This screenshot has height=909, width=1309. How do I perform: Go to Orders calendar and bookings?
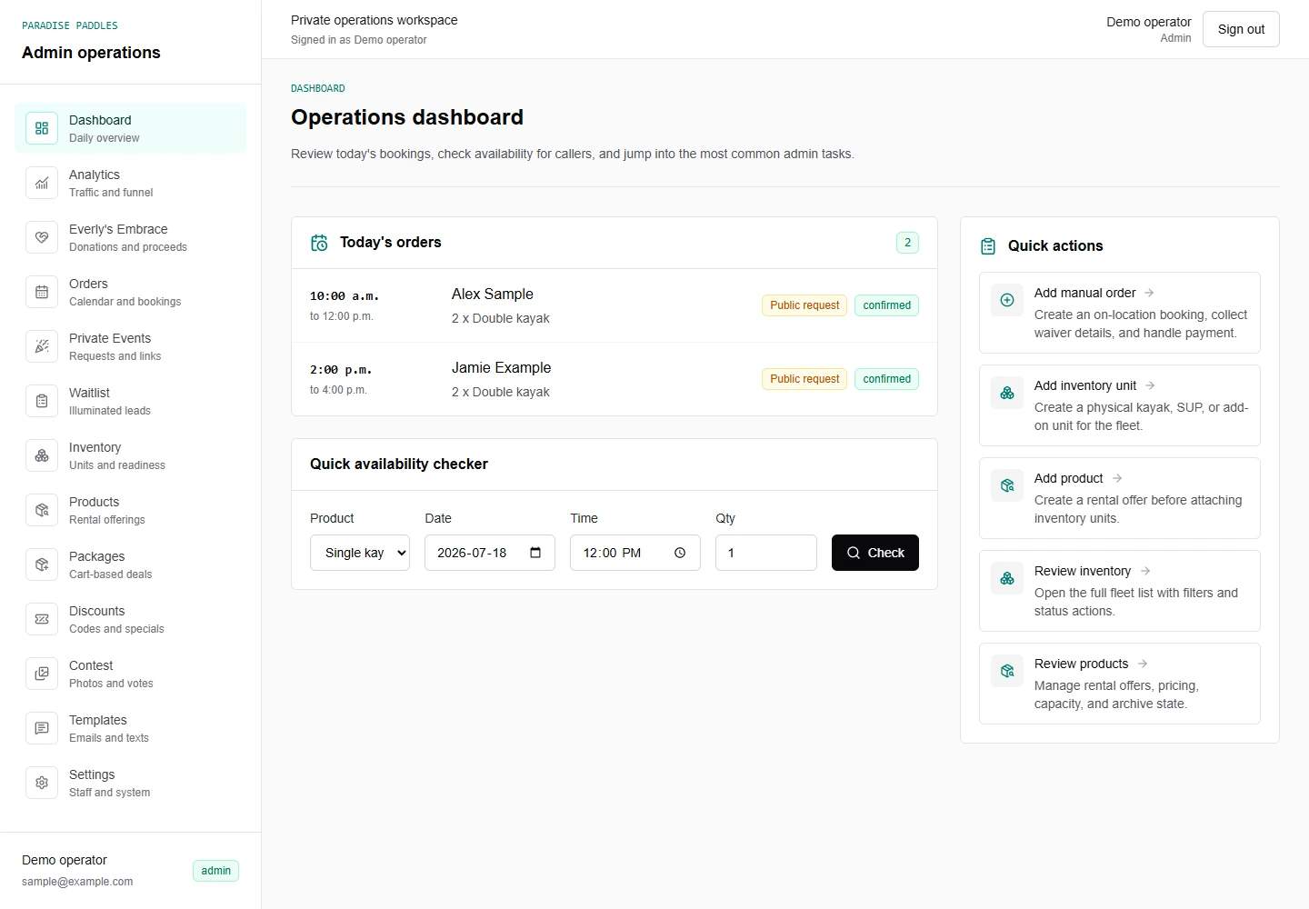pos(131,292)
